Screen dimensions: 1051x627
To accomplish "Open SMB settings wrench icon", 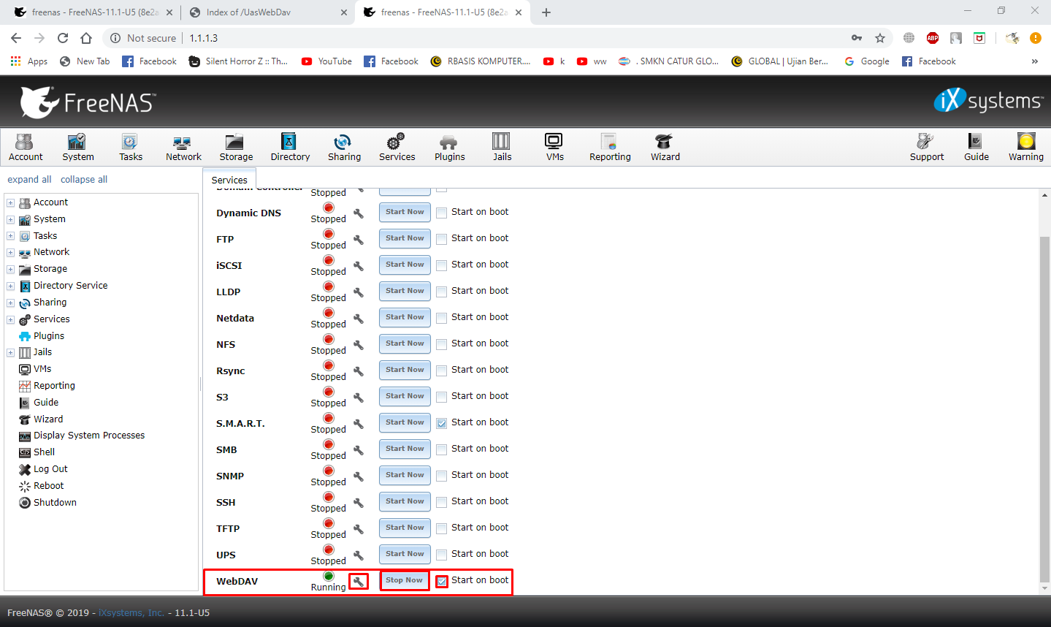I will coord(359,450).
